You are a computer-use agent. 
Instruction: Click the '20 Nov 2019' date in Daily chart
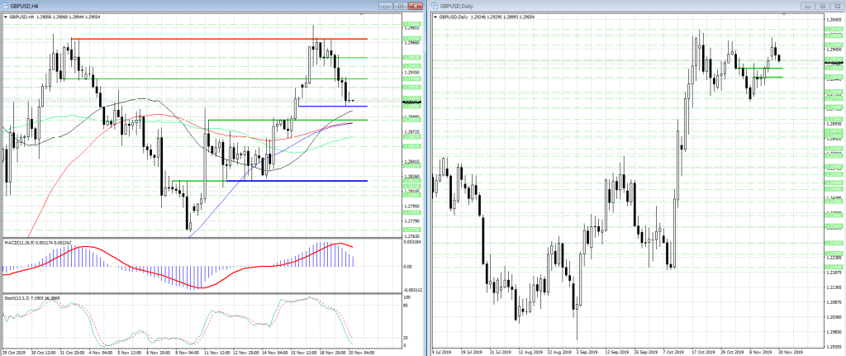[791, 352]
